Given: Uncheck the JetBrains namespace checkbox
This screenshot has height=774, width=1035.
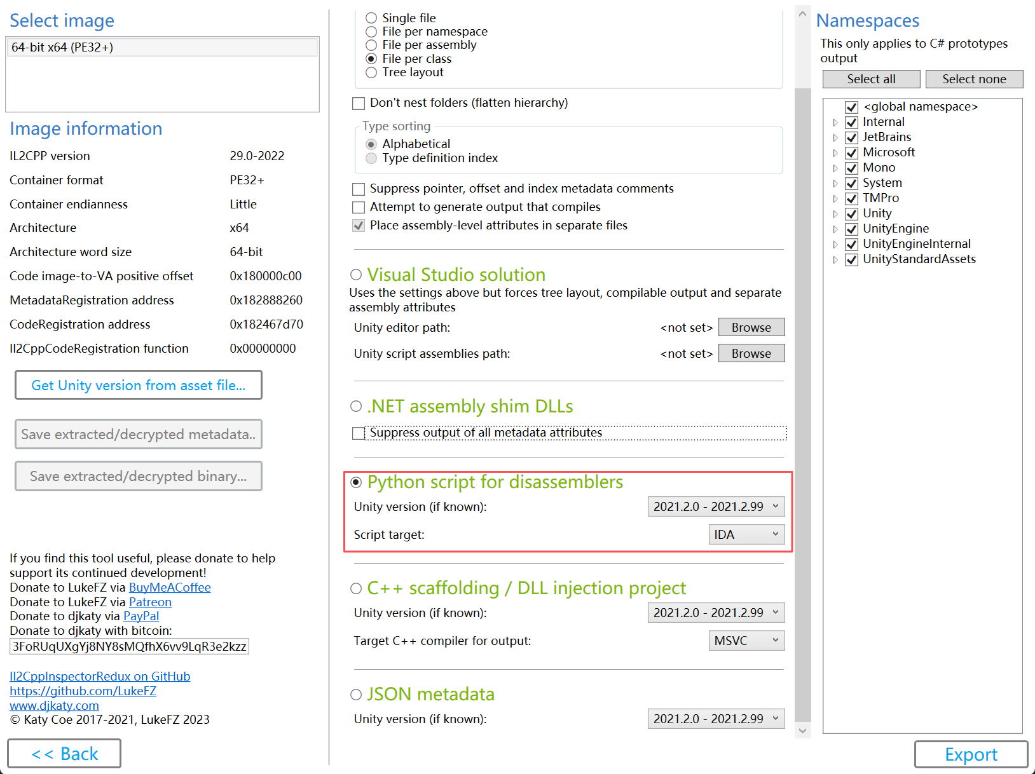Looking at the screenshot, I should pyautogui.click(x=852, y=137).
